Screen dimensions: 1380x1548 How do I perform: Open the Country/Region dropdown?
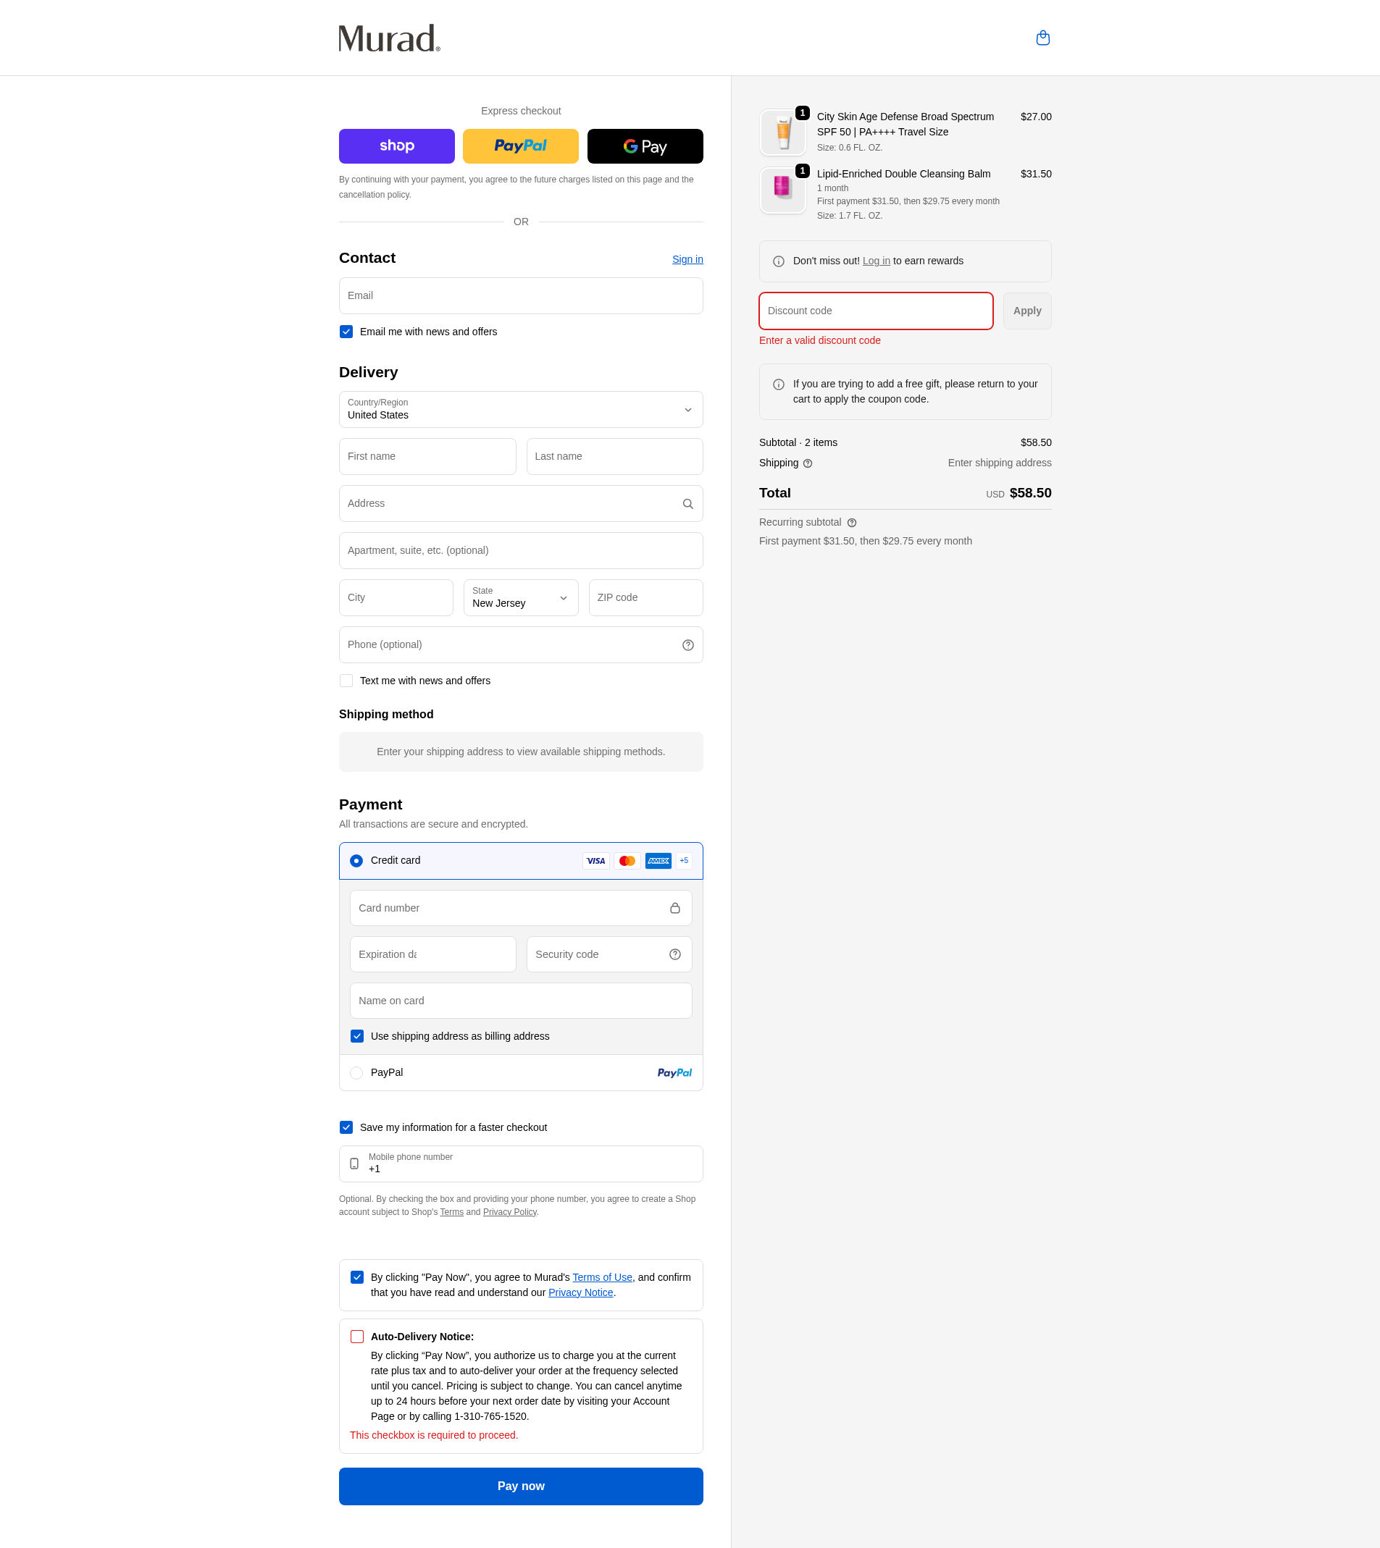[x=521, y=409]
